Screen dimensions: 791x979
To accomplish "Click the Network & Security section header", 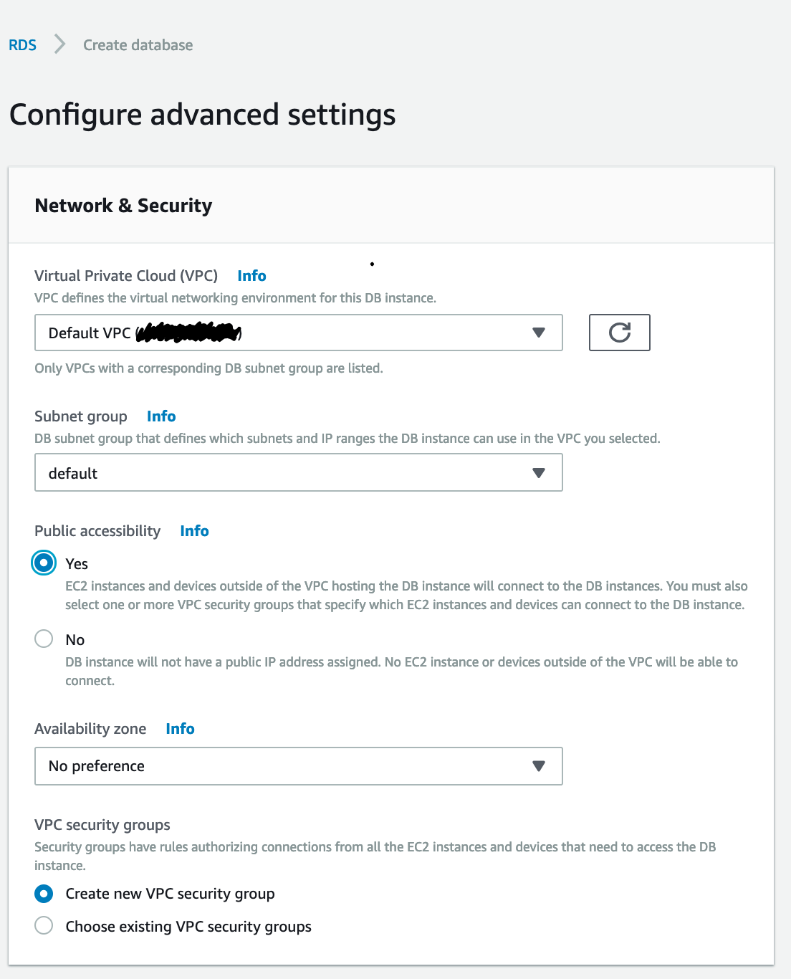I will tap(123, 206).
